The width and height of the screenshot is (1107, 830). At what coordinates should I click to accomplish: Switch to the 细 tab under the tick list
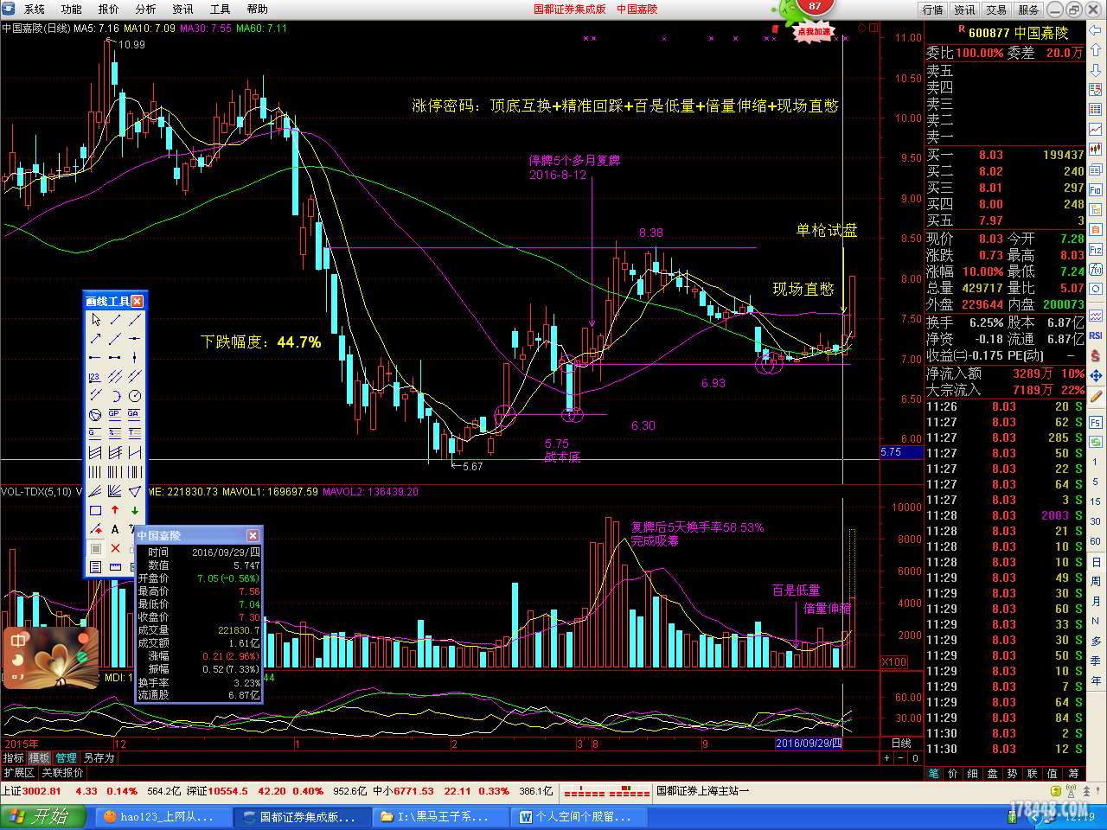pos(973,773)
